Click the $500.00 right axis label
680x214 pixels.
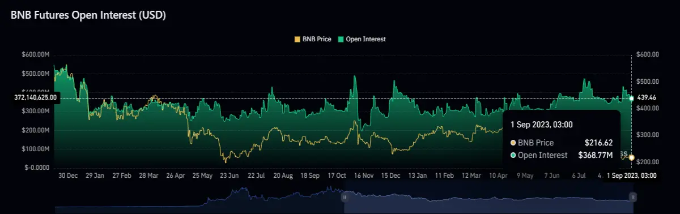click(647, 82)
